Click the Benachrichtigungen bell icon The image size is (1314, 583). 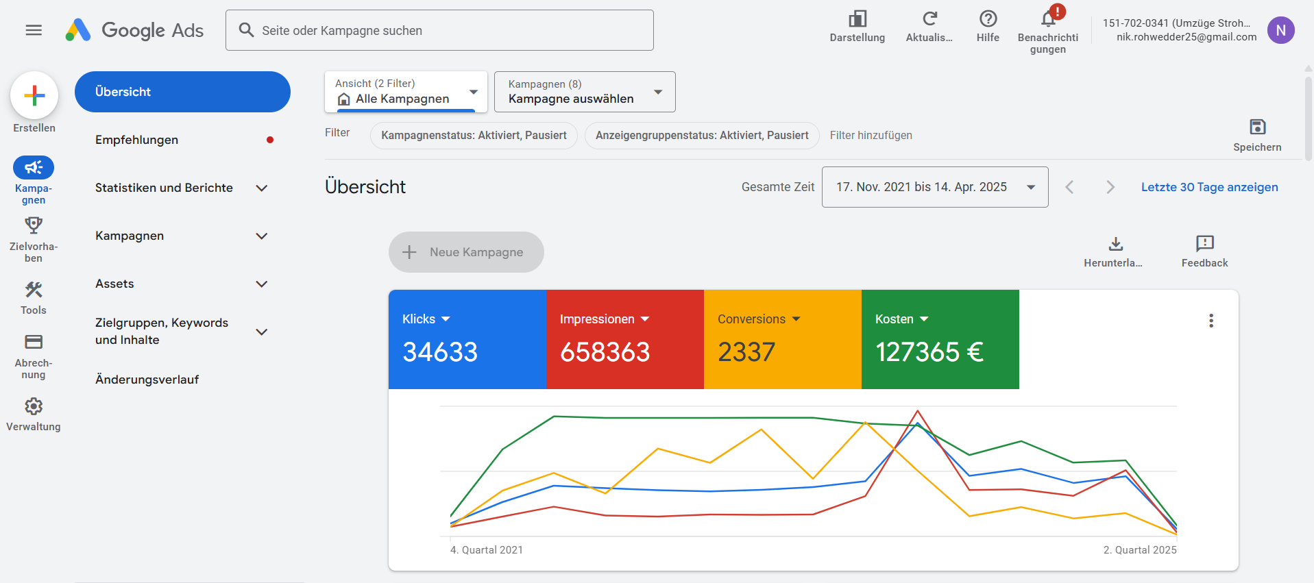click(1047, 19)
